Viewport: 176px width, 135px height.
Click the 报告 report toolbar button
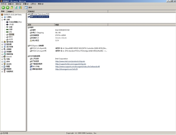28,8
